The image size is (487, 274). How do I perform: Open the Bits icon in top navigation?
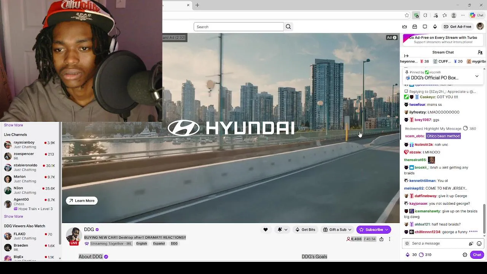(435, 27)
